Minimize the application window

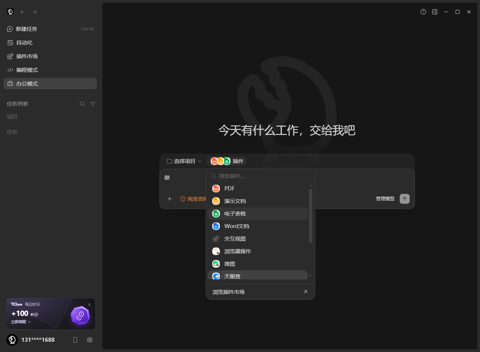[x=446, y=12]
